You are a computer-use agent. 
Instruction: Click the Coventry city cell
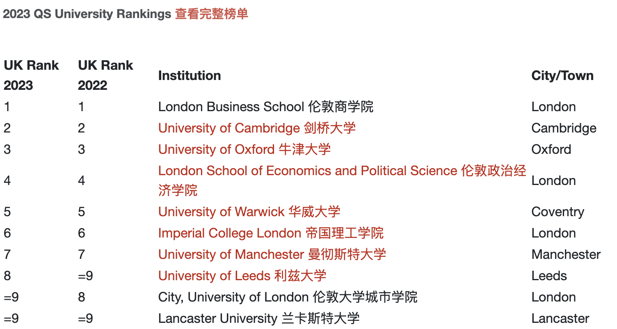(558, 212)
